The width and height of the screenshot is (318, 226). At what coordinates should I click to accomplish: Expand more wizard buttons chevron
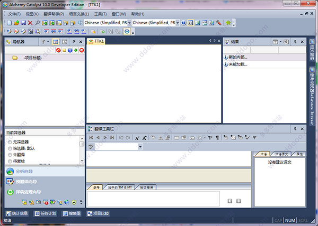click(81, 202)
